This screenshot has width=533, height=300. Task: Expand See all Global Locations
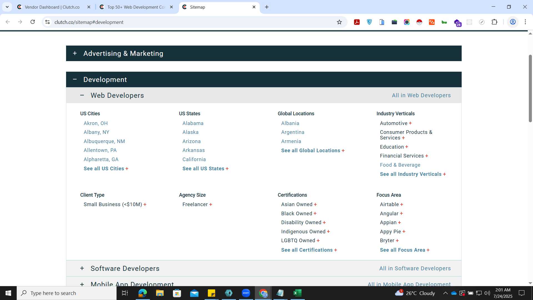(313, 151)
